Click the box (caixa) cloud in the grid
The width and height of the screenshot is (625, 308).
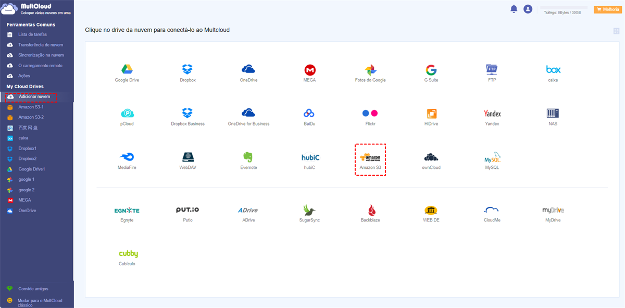[553, 73]
